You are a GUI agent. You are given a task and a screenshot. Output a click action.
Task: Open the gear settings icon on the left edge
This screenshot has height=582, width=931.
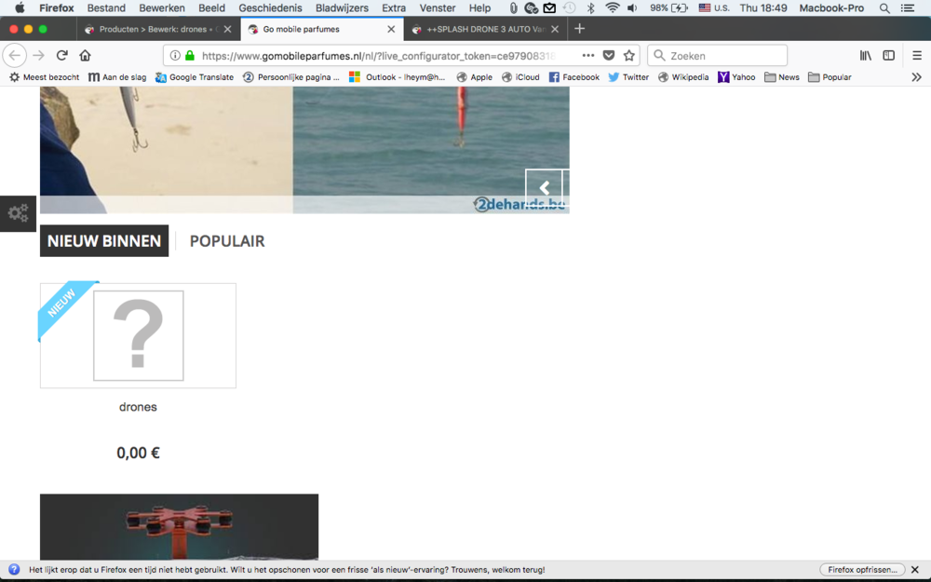tap(17, 213)
